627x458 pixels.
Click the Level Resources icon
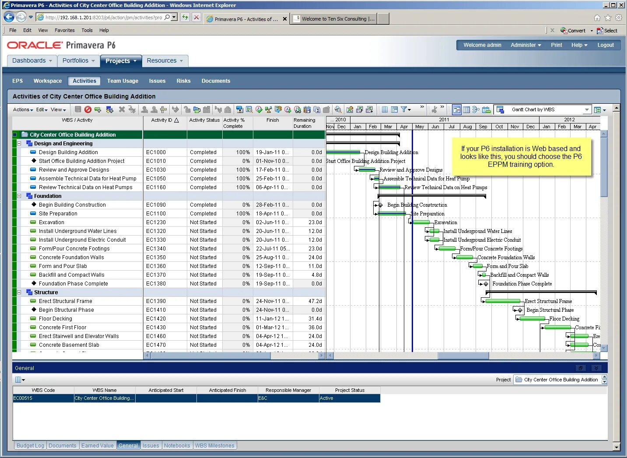pyautogui.click(x=268, y=109)
